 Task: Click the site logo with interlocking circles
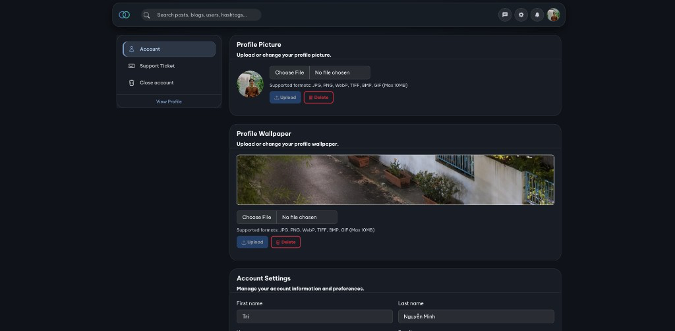[x=125, y=15]
